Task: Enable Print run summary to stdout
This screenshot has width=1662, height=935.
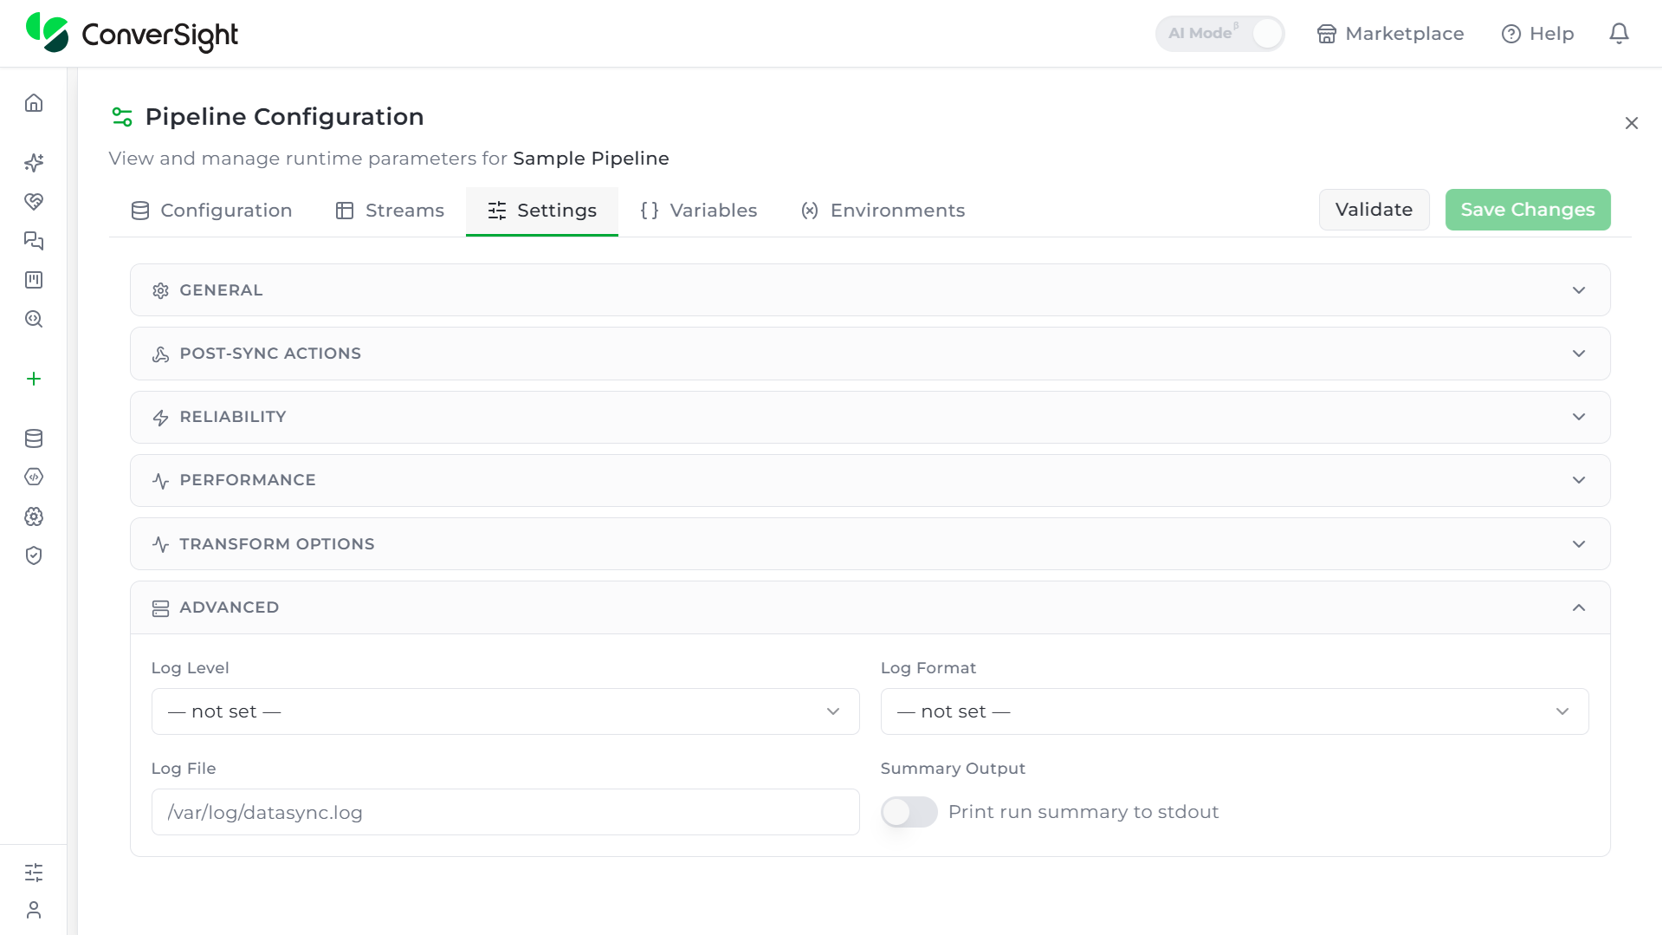Action: tap(909, 812)
